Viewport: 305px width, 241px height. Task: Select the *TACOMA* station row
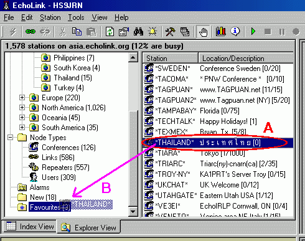point(218,79)
